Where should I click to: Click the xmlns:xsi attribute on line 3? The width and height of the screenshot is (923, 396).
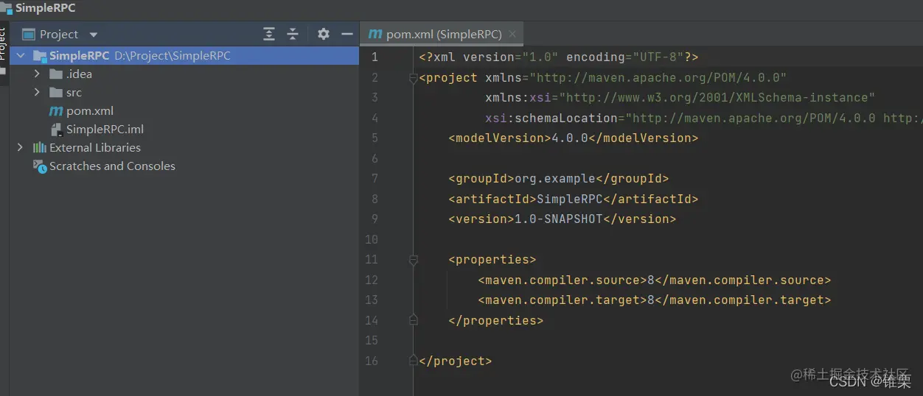coord(518,97)
